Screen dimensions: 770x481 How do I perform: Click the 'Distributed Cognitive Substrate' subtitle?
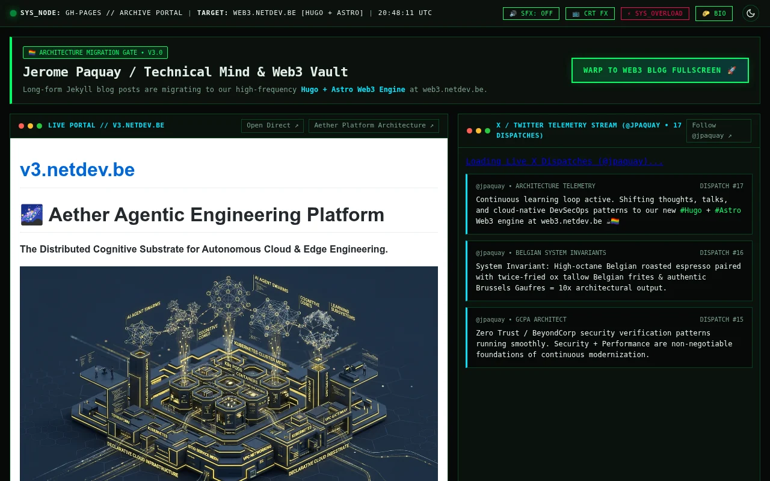pos(204,250)
